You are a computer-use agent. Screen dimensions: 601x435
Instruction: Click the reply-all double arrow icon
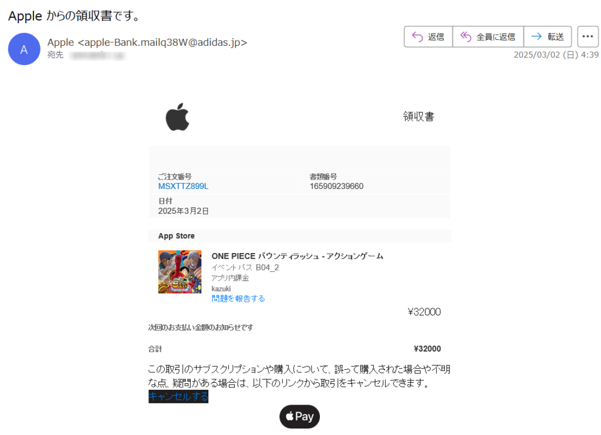[465, 36]
